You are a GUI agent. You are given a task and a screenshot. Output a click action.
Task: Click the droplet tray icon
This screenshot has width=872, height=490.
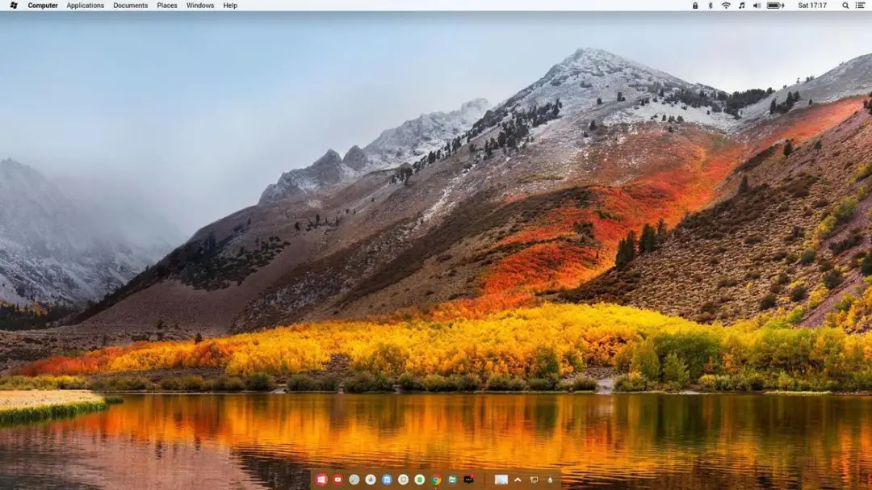click(x=550, y=480)
